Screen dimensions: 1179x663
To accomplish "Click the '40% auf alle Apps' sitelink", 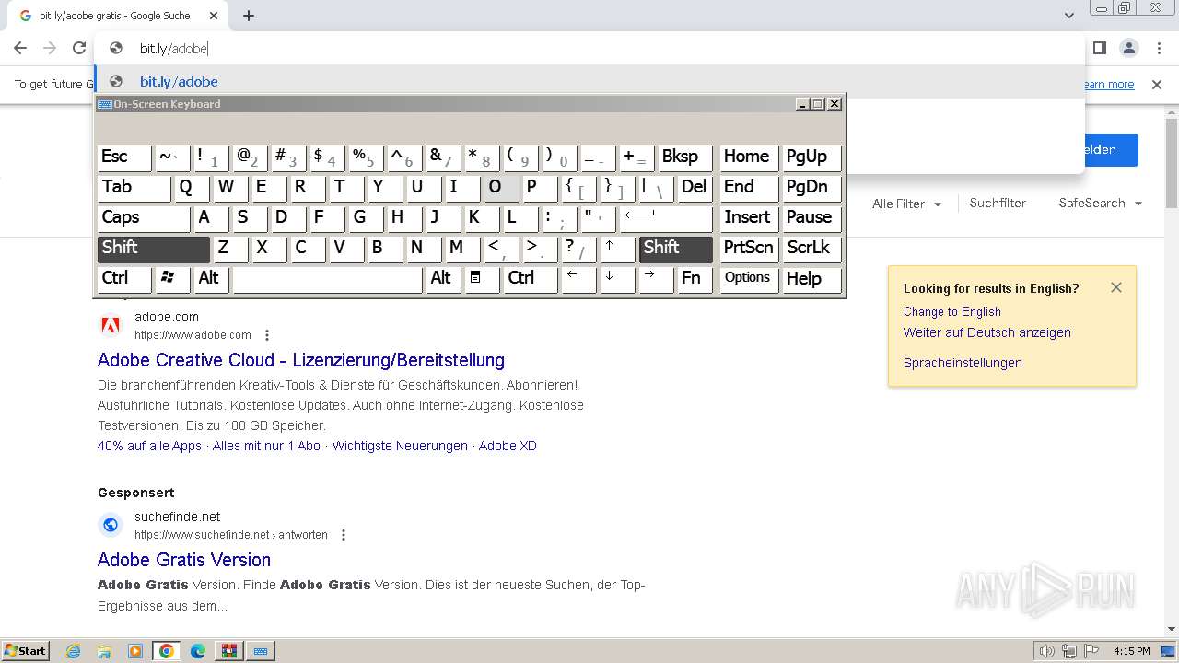I will [x=149, y=446].
